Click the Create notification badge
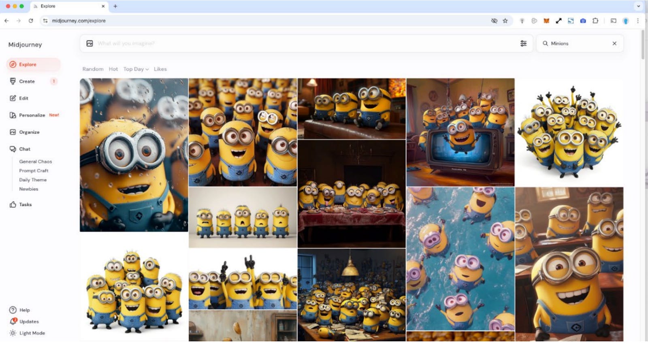 (53, 81)
